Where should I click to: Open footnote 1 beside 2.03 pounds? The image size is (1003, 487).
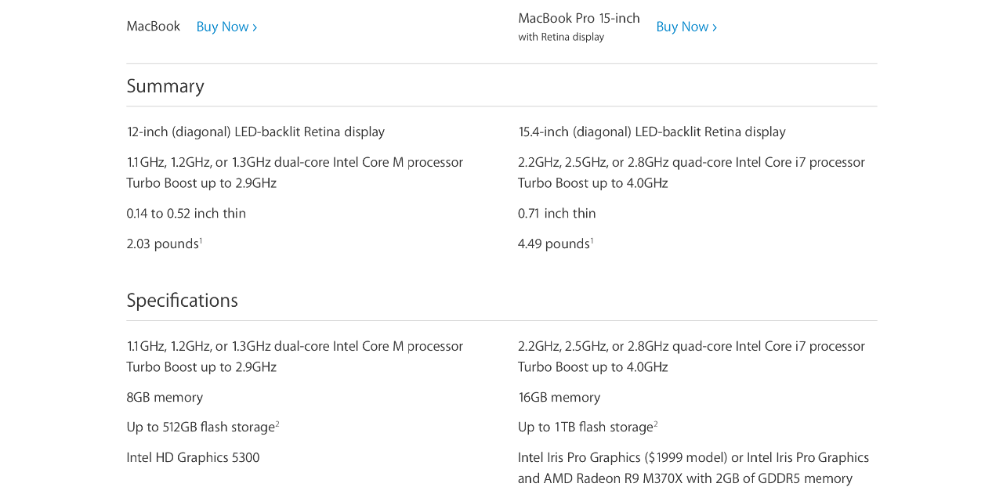click(201, 240)
